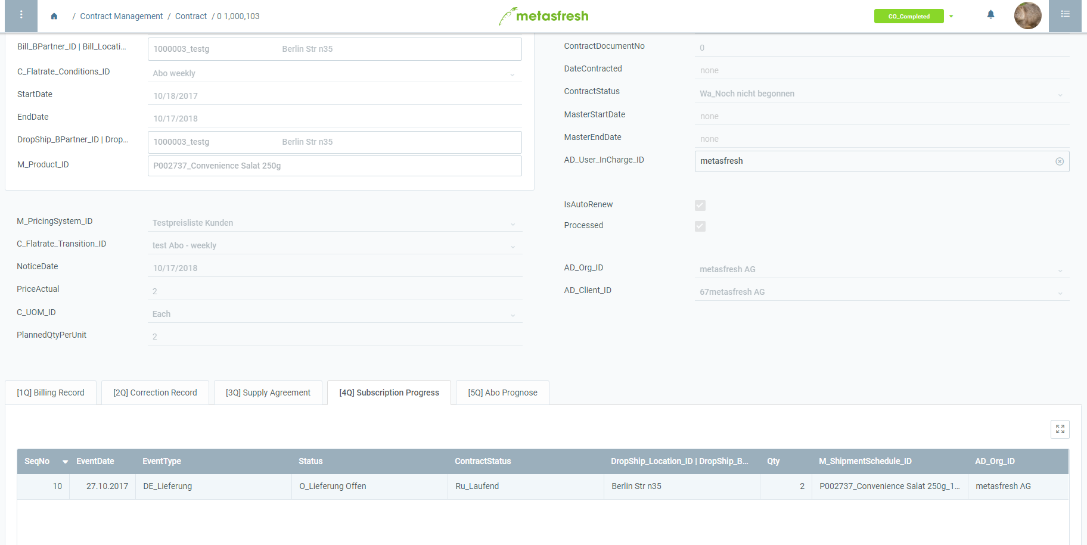Screen dimensions: 1087x545
Task: Click the home icon in the breadcrumb bar
Action: [54, 16]
